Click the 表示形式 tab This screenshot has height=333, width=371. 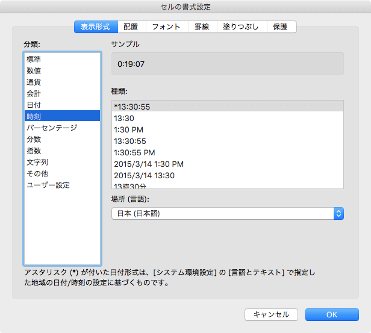(x=96, y=27)
